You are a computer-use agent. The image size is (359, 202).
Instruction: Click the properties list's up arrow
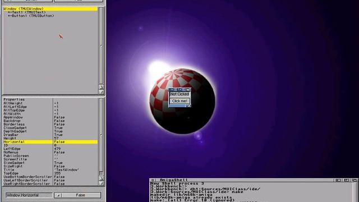(x=102, y=178)
